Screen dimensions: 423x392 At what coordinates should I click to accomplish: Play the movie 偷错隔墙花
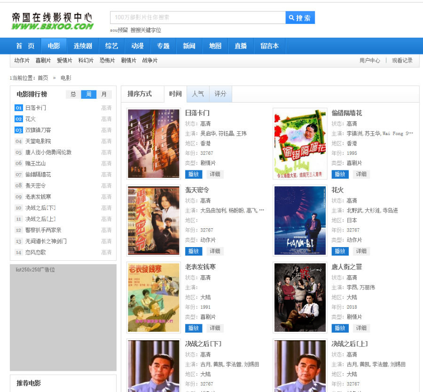[x=340, y=174]
